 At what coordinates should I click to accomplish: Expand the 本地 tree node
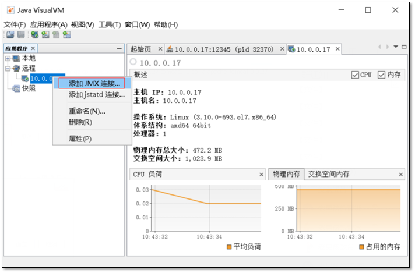point(8,58)
